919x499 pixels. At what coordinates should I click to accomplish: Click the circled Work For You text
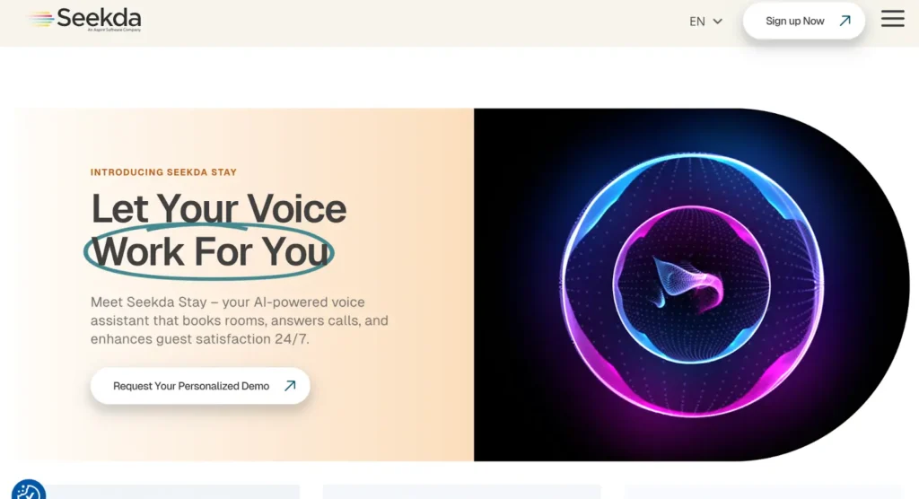tap(209, 251)
